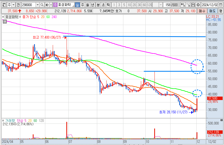The height and width of the screenshot is (145, 224).
Task: Click the 158 bar count input field
Action: (x=167, y=5)
